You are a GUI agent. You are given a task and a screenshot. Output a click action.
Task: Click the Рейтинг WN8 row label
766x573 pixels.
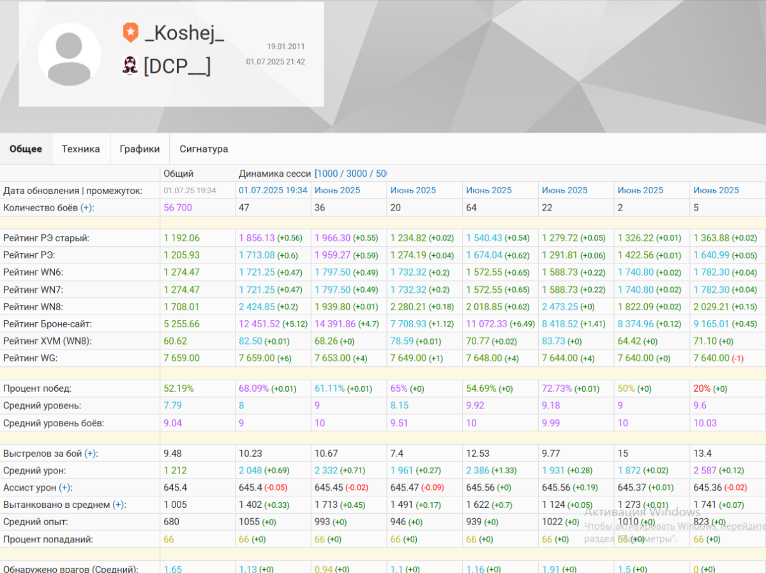(33, 307)
